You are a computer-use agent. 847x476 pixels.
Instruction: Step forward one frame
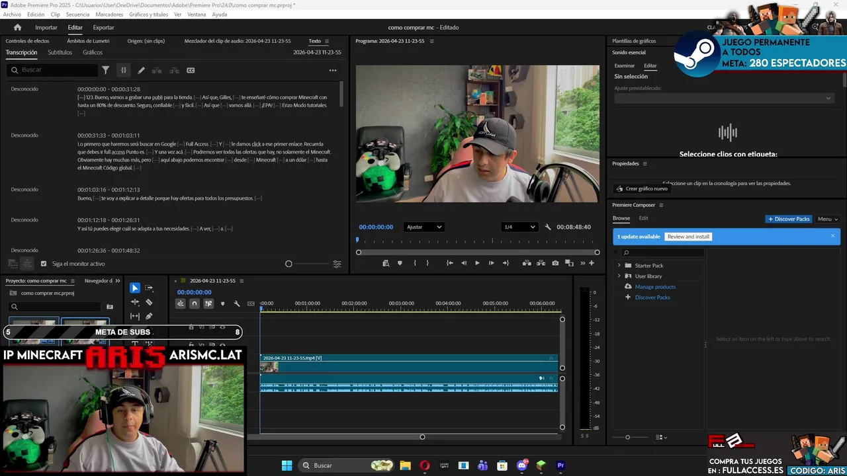(x=491, y=263)
